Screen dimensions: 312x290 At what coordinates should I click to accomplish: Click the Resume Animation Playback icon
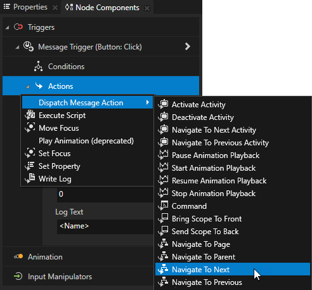pyautogui.click(x=163, y=181)
